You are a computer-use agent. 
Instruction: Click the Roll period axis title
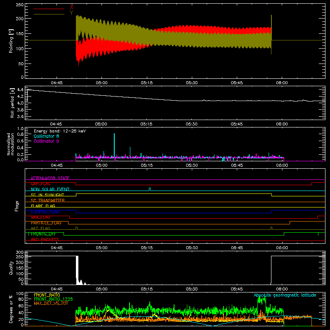pos(12,103)
